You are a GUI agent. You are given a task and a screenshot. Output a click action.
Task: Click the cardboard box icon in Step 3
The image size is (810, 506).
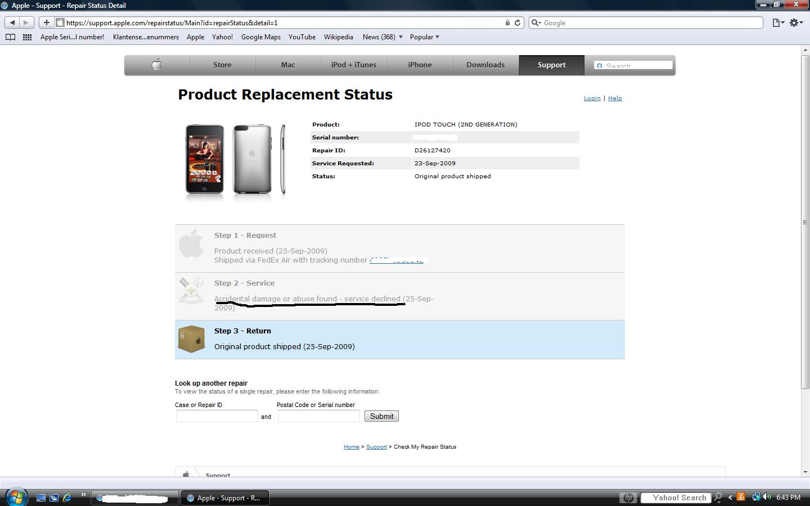(191, 339)
